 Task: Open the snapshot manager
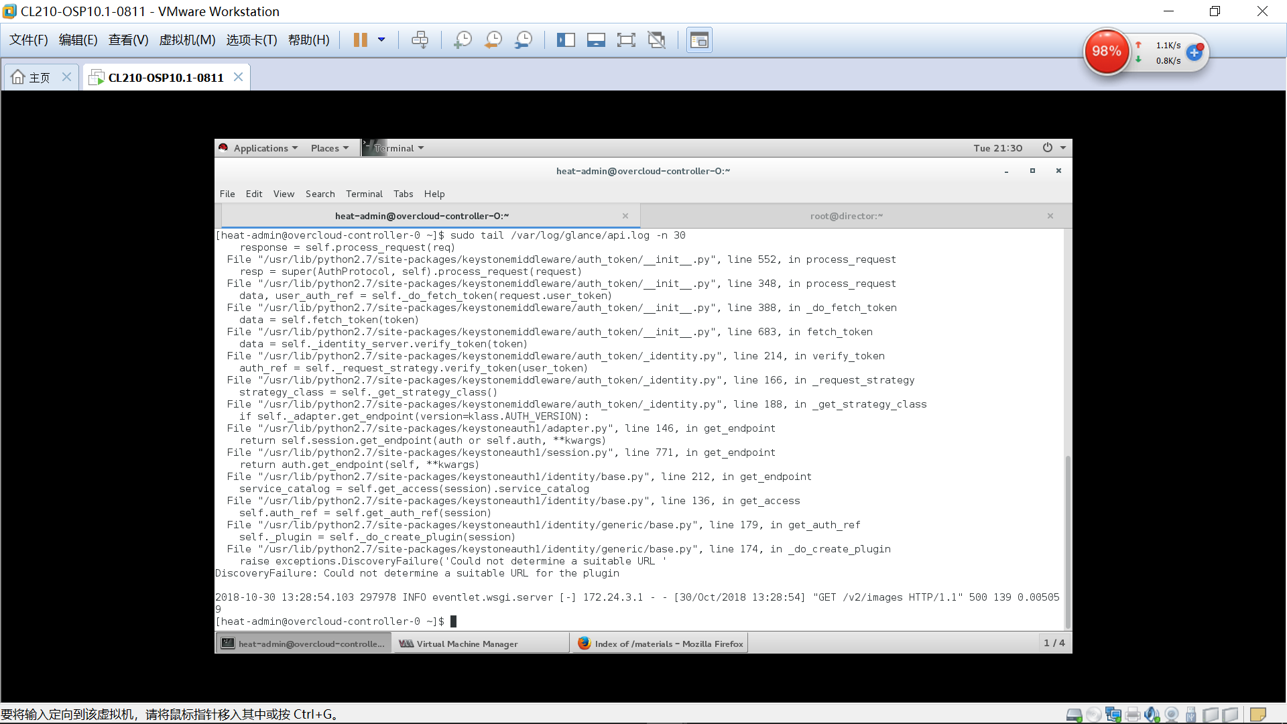[x=524, y=40]
